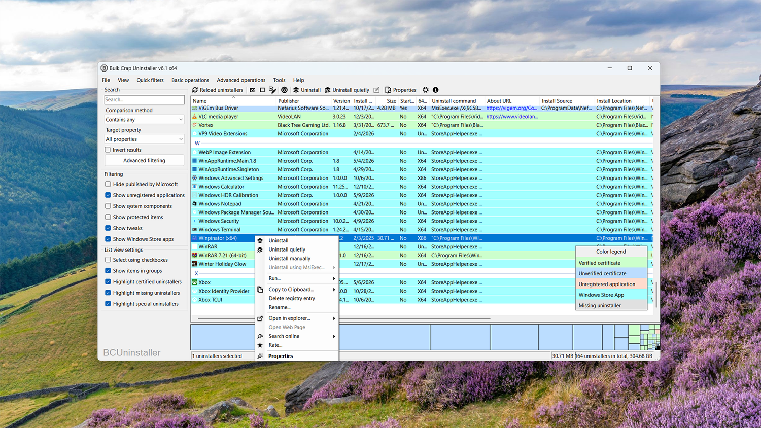Click the Reload uninstallers button label
761x428 pixels.
[221, 90]
